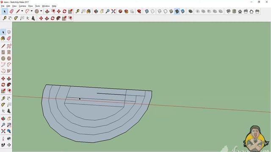
Task: Switch to Top view
Action: pyautogui.click(x=234, y=11)
